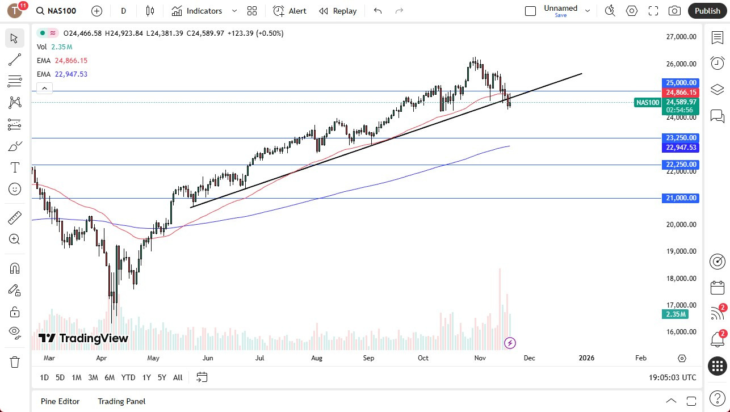Viewport: 730px width, 412px height.
Task: Lock all drawings with the padlock icon
Action: (14, 312)
